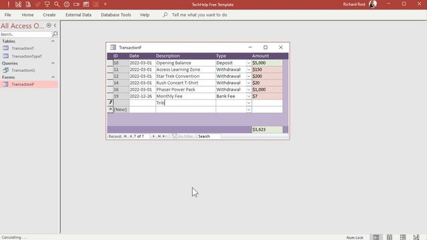The height and width of the screenshot is (240, 427).
Task: Click record selector for Monthly Fee row
Action: coord(110,96)
